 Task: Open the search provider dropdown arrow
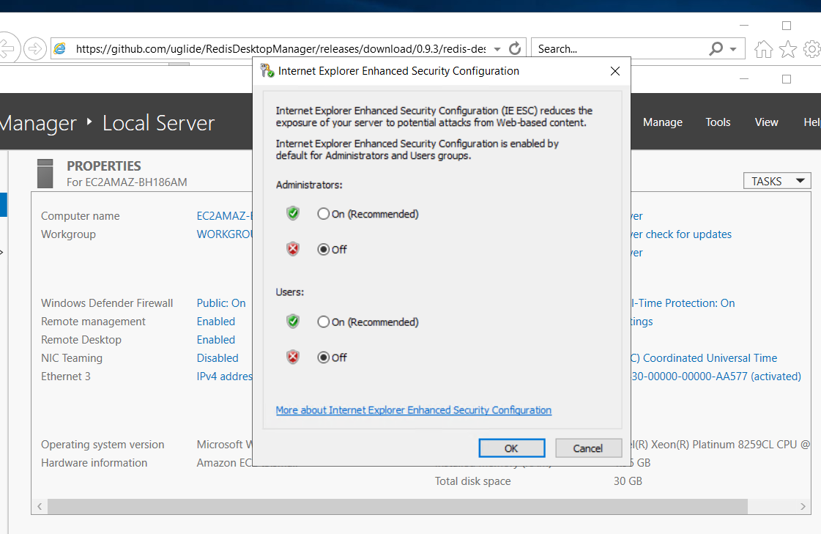tap(733, 49)
